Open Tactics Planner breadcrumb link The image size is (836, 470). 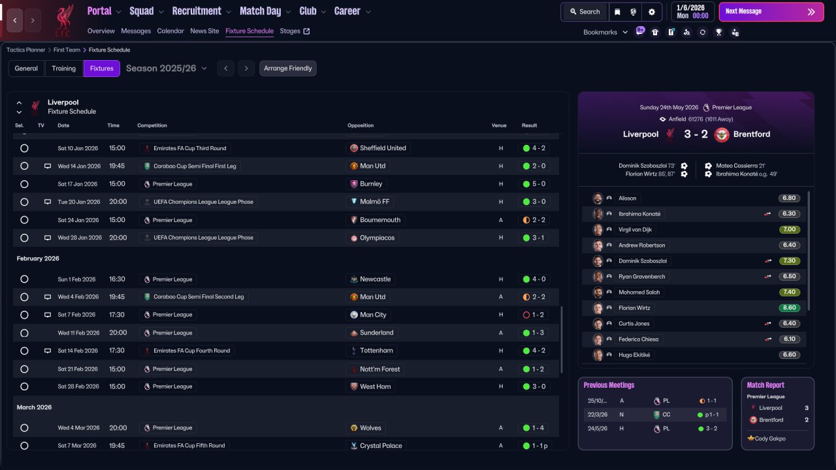coord(26,50)
